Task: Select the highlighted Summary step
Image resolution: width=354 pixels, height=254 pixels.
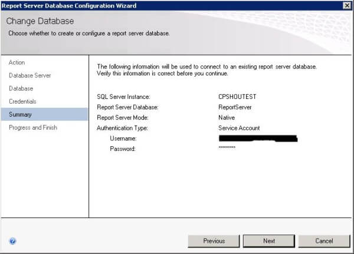Action: (44, 114)
